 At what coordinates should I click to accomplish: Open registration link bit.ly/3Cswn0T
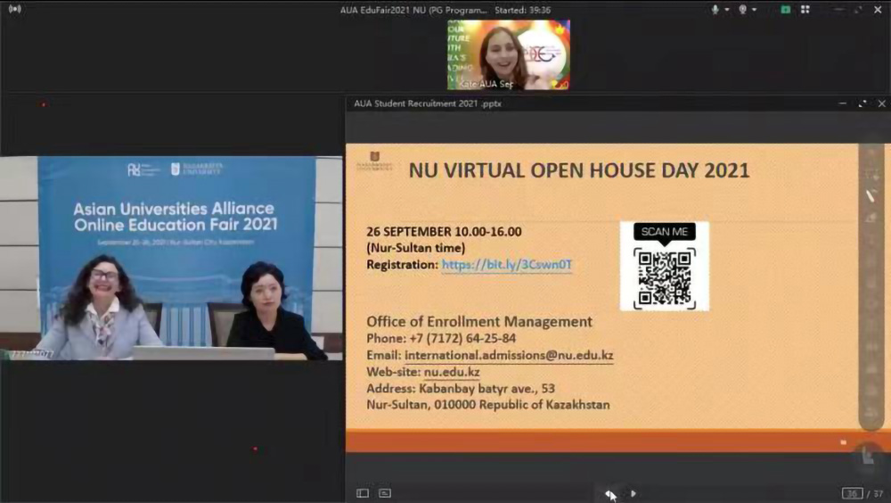click(x=507, y=265)
